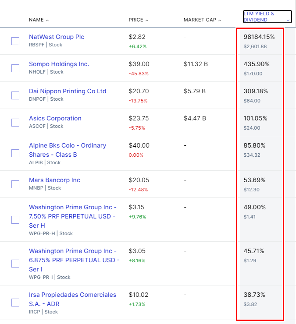Open Dai Nippon Printing Co Ltd link
The height and width of the screenshot is (324, 296).
pyautogui.click(x=68, y=91)
